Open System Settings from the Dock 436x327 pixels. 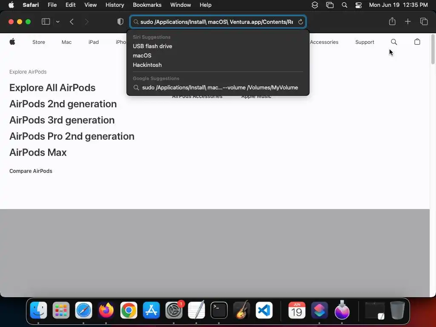[174, 310]
